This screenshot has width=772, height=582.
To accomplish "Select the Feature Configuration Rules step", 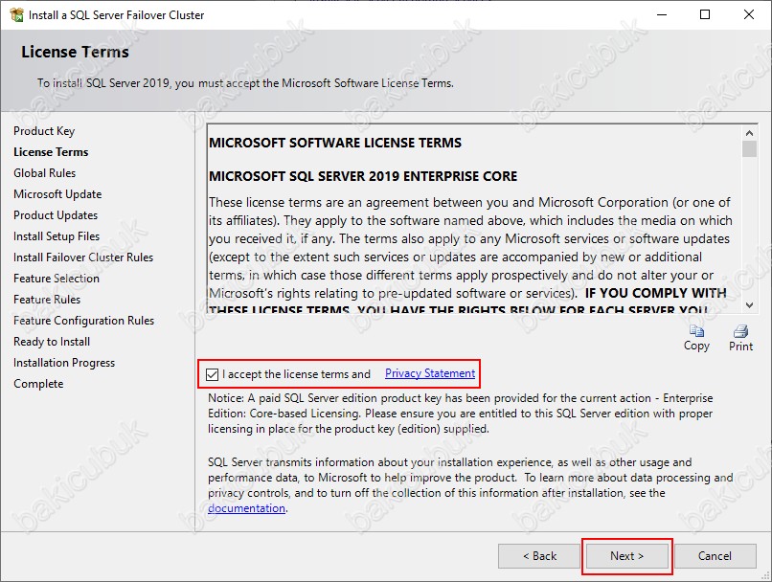I will point(83,321).
